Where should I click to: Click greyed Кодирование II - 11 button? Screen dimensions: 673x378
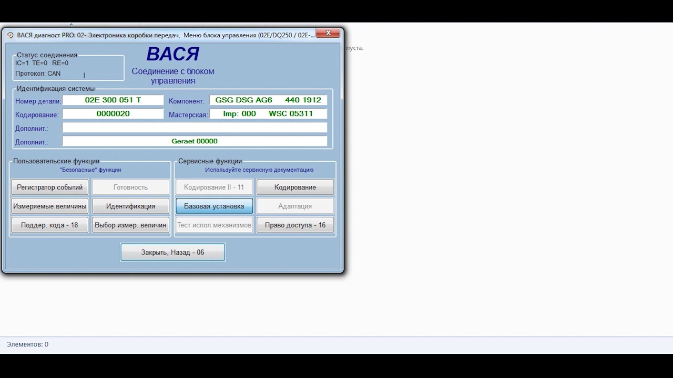tap(215, 187)
